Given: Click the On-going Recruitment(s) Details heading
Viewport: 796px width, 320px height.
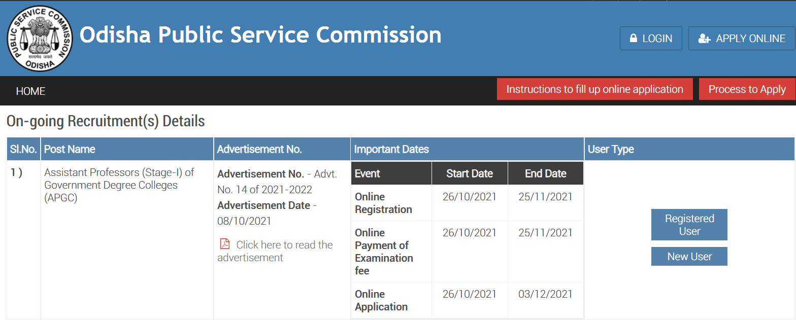Looking at the screenshot, I should coord(105,121).
